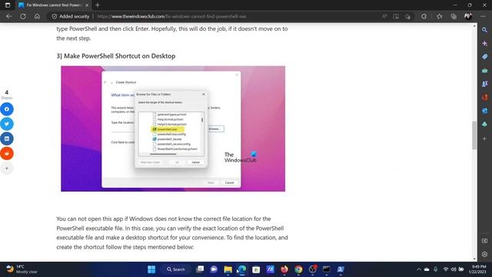This screenshot has height=277, width=492.
Task: Hide the Edge sidebar with the bottom toggle icon
Action: coord(484,241)
